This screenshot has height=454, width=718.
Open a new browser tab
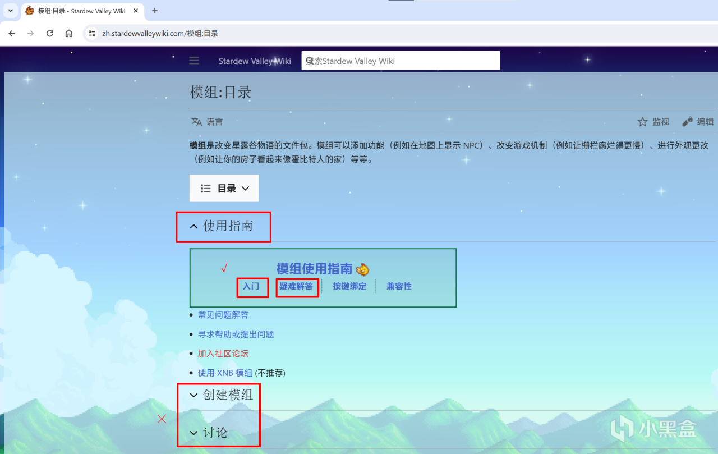[155, 11]
